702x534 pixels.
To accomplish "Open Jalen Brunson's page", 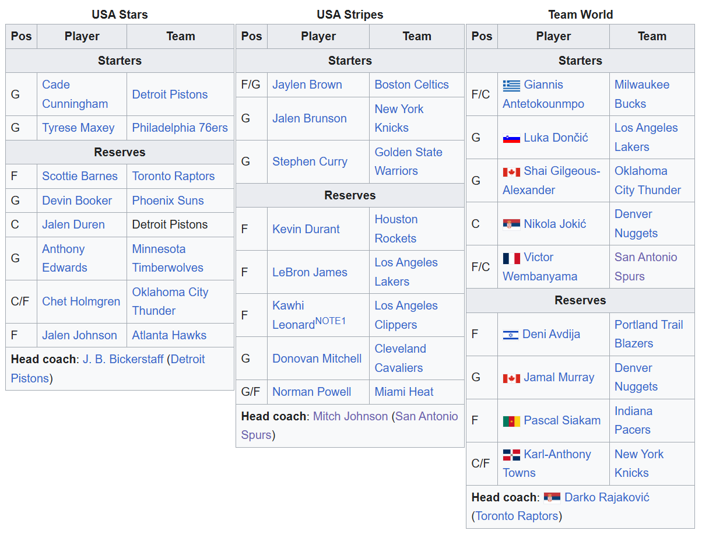I will coord(310,118).
